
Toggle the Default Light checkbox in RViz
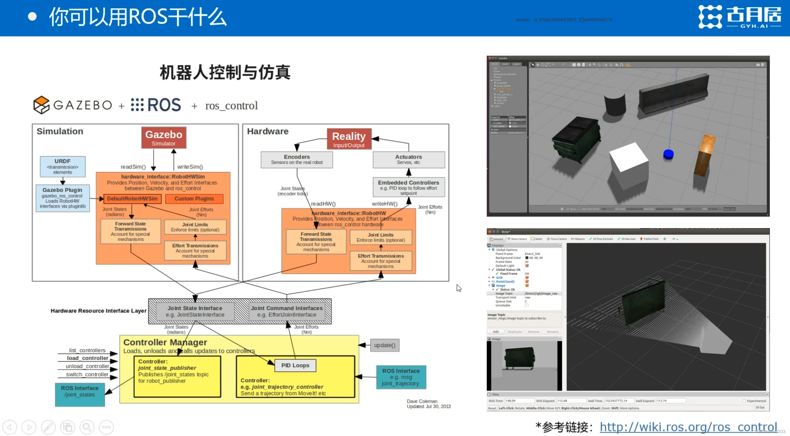click(x=527, y=266)
